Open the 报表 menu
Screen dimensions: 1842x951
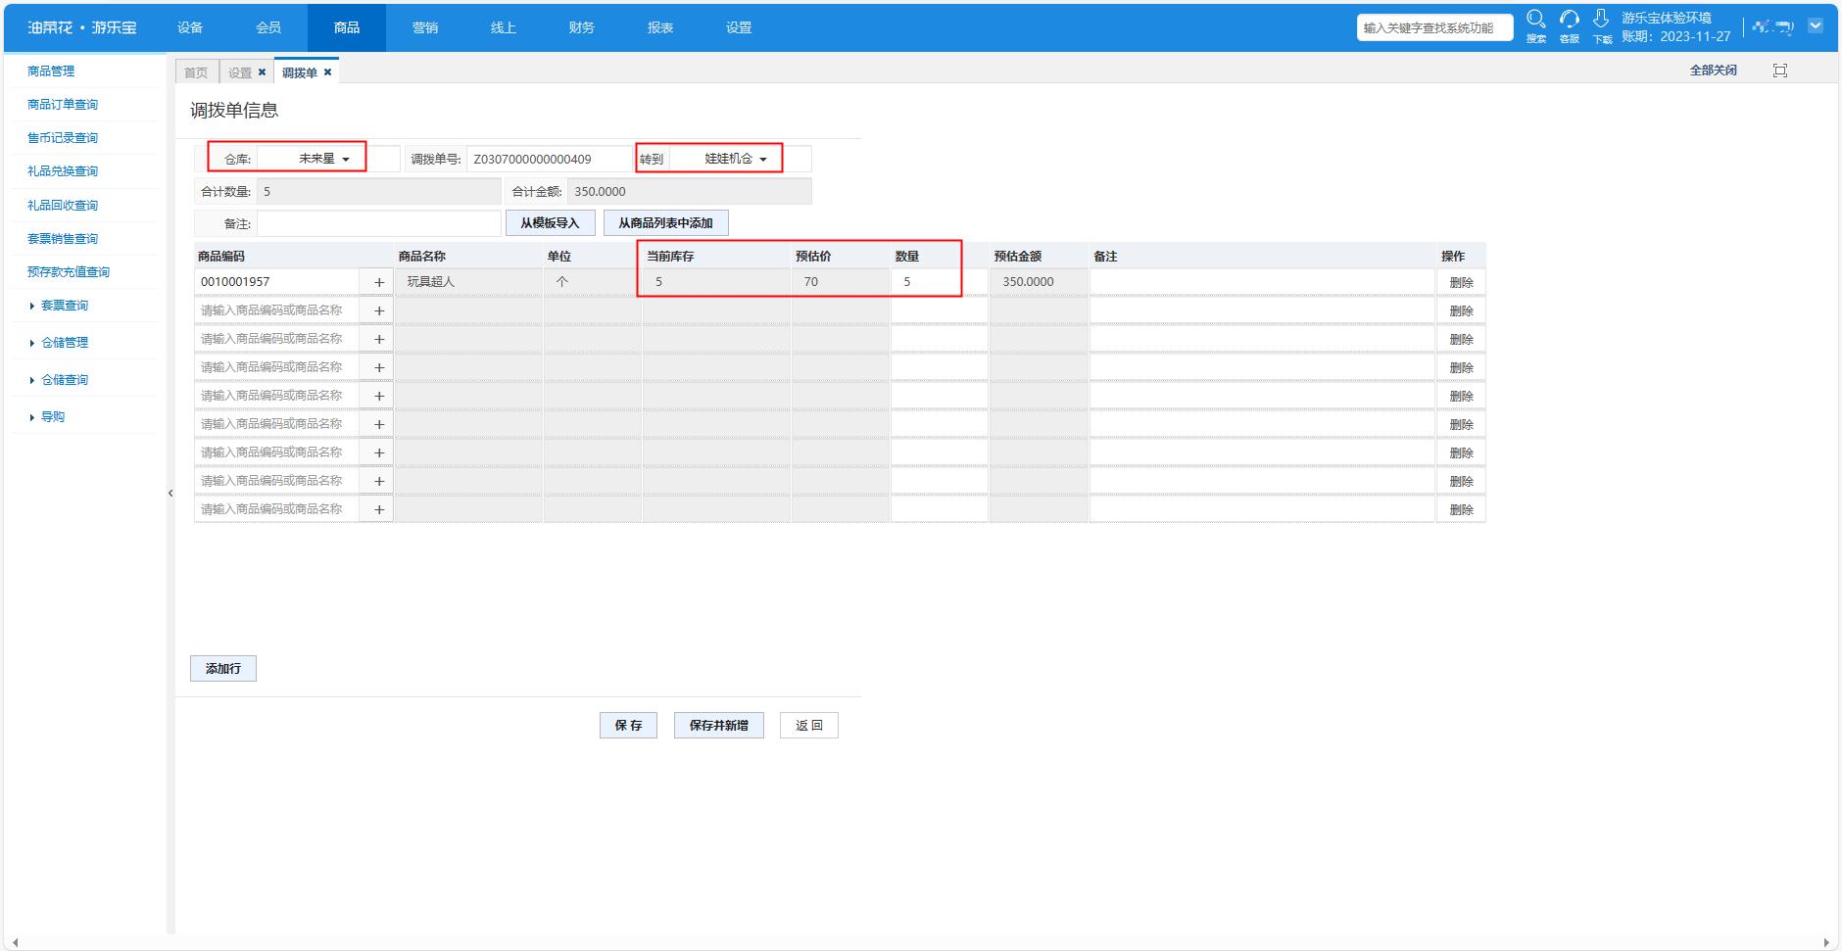[x=660, y=27]
